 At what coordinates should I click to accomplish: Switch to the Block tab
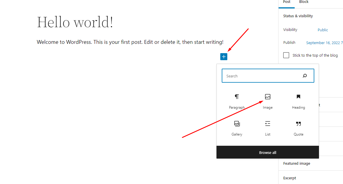[x=303, y=2]
